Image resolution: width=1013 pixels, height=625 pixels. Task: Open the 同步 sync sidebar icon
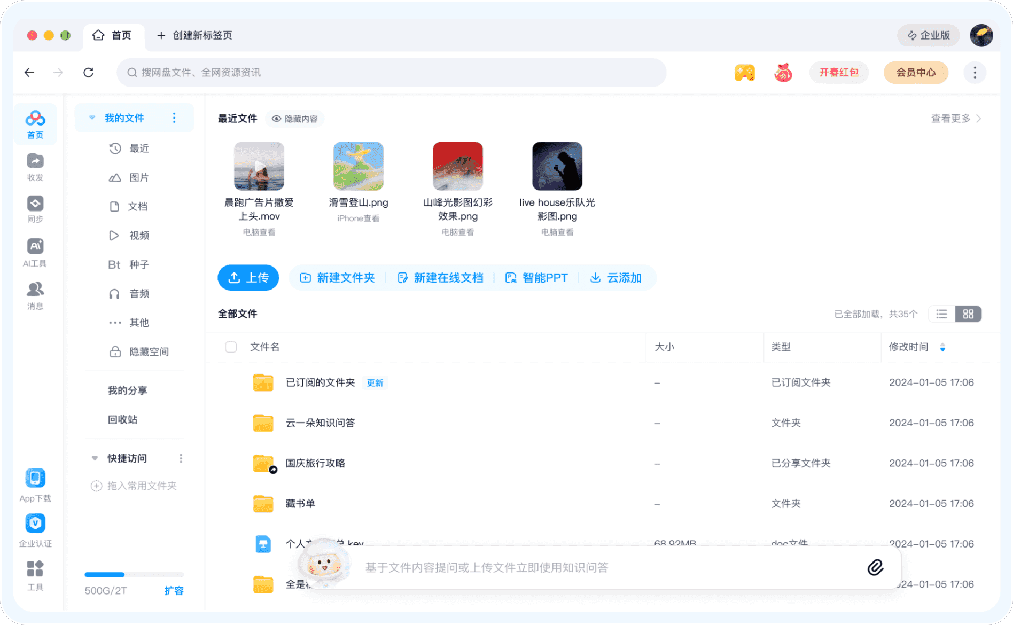pos(35,204)
